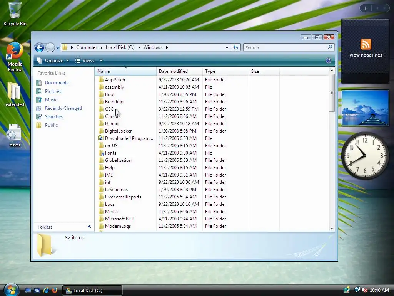This screenshot has height=296, width=394.
Task: Click View headlines RSS gadget
Action: coord(366,48)
